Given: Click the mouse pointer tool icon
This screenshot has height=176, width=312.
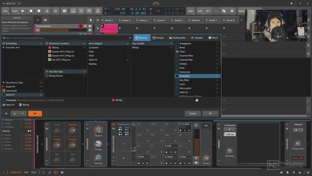Looking at the screenshot, I should 91,20.
